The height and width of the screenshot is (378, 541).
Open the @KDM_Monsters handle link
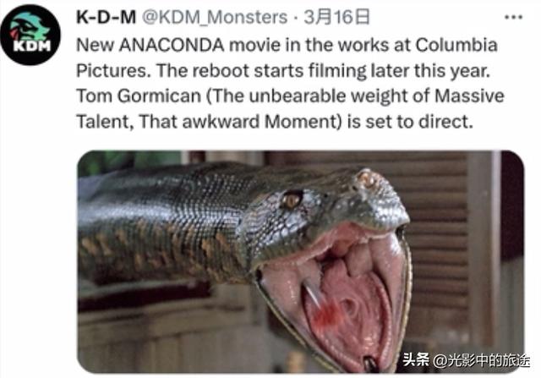215,17
